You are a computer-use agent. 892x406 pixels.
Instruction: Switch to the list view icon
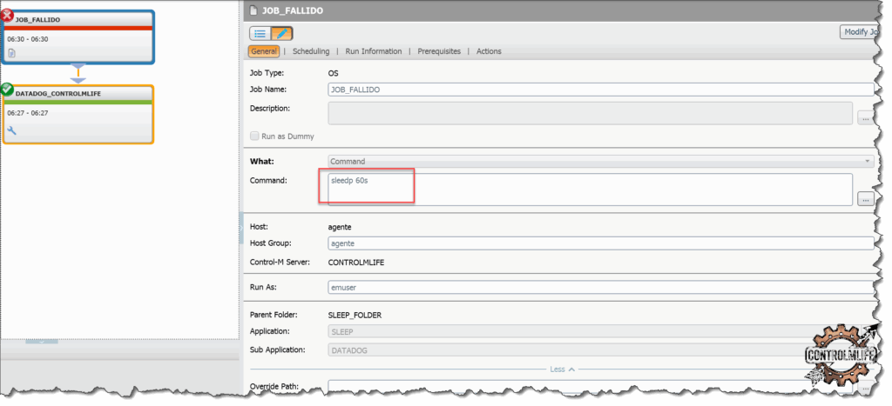[260, 34]
